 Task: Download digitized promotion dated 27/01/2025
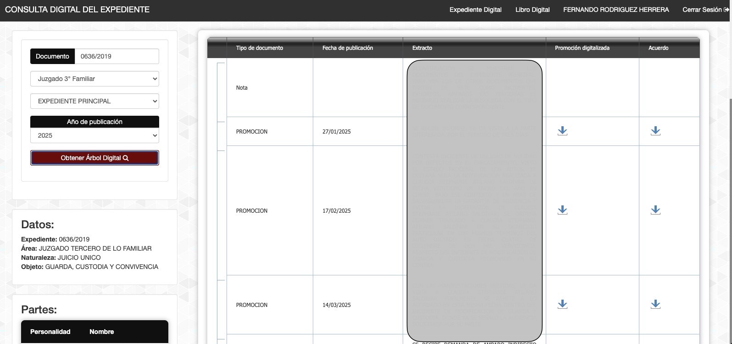(x=562, y=131)
